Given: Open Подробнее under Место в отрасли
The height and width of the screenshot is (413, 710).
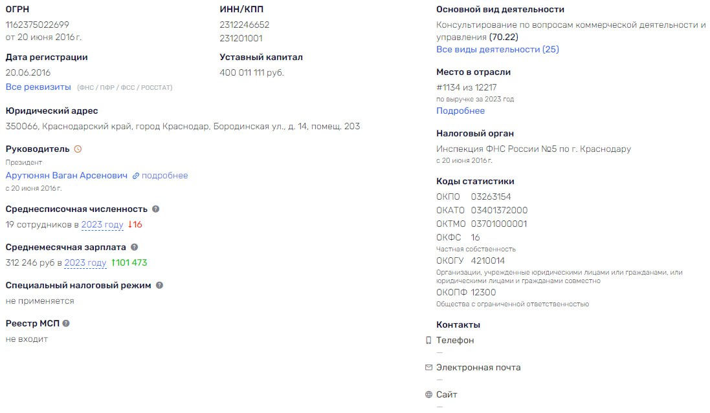Looking at the screenshot, I should point(461,111).
